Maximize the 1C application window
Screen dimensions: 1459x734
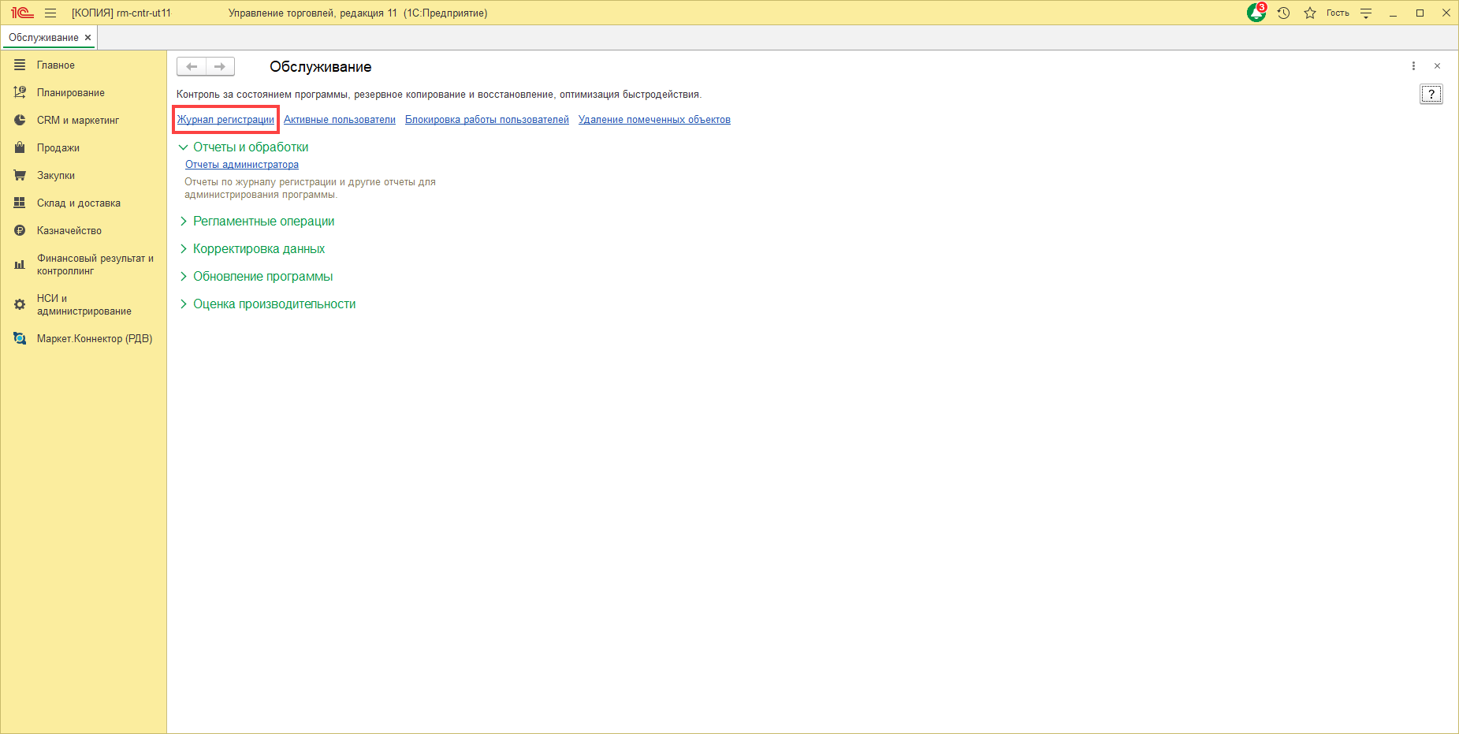pyautogui.click(x=1420, y=13)
